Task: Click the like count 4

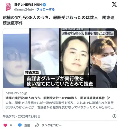Action: [x=11, y=125]
